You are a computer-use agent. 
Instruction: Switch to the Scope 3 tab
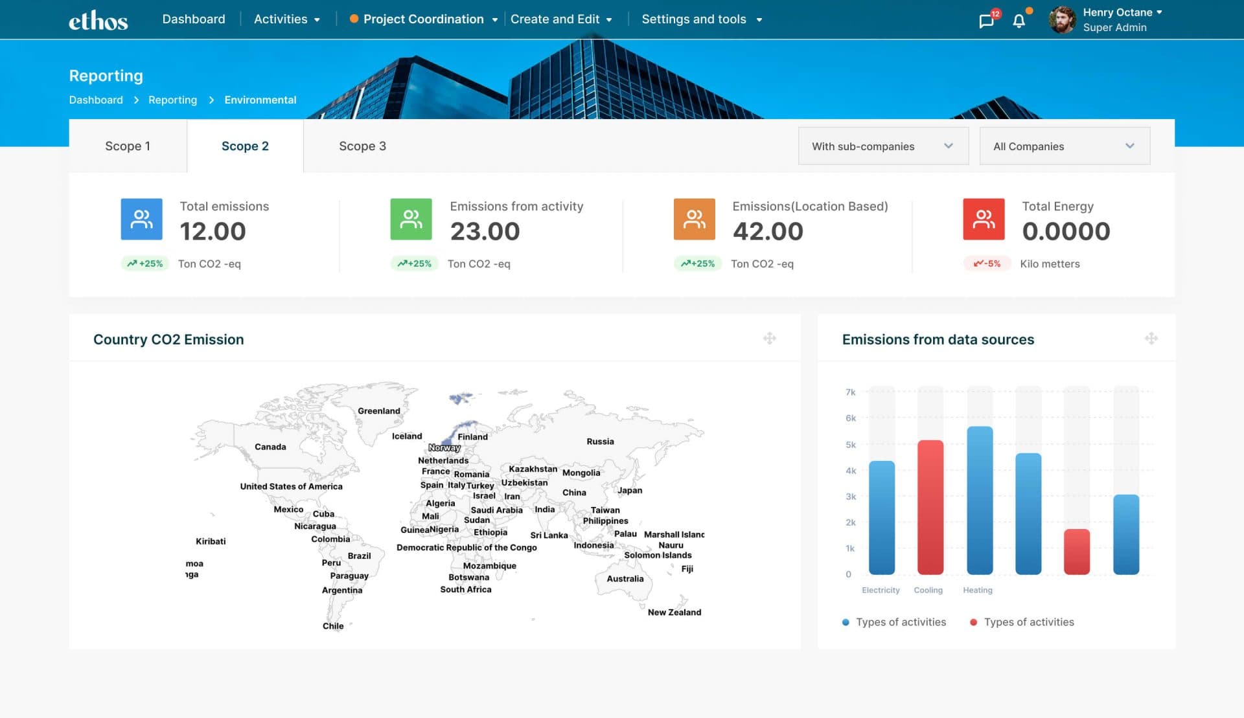pyautogui.click(x=362, y=146)
